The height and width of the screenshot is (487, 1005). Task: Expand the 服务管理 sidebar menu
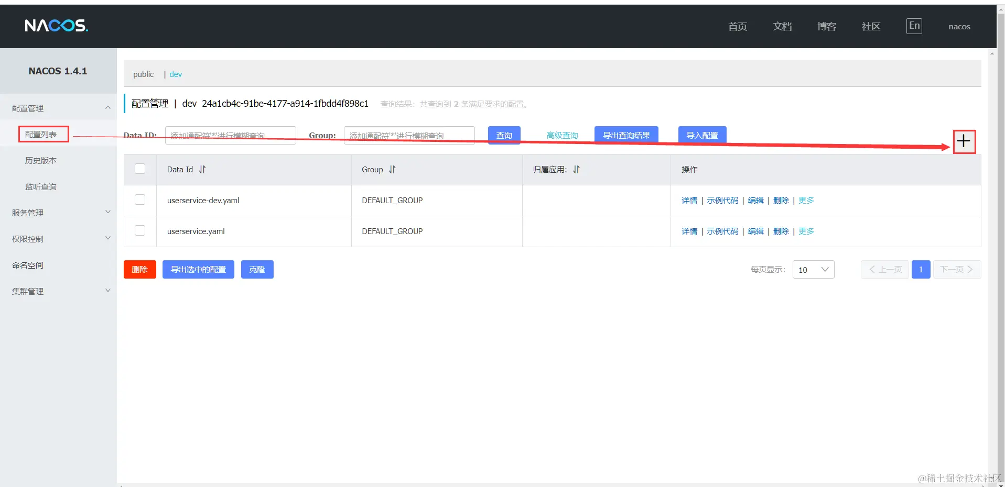58,213
